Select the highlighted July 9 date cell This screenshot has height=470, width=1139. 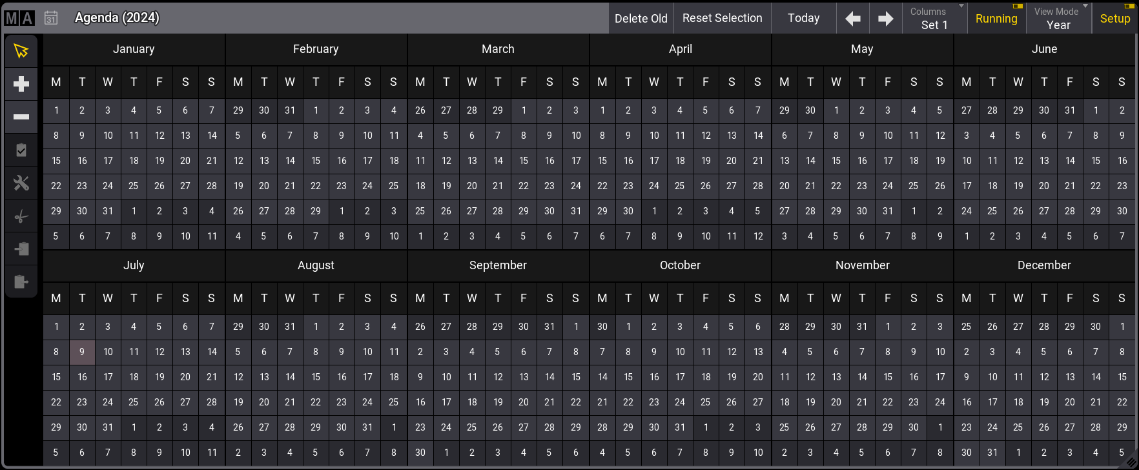[x=82, y=352]
